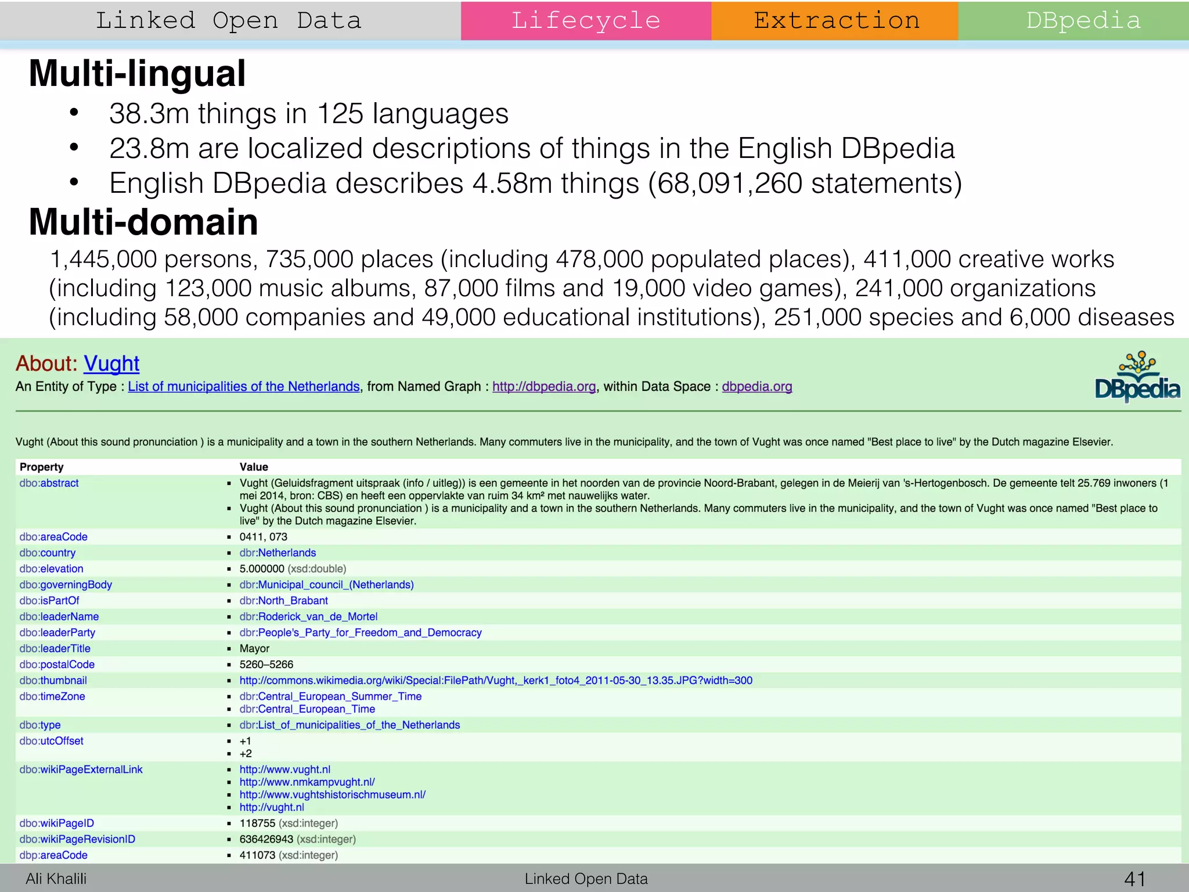Select the Mayor leader title value

254,649
